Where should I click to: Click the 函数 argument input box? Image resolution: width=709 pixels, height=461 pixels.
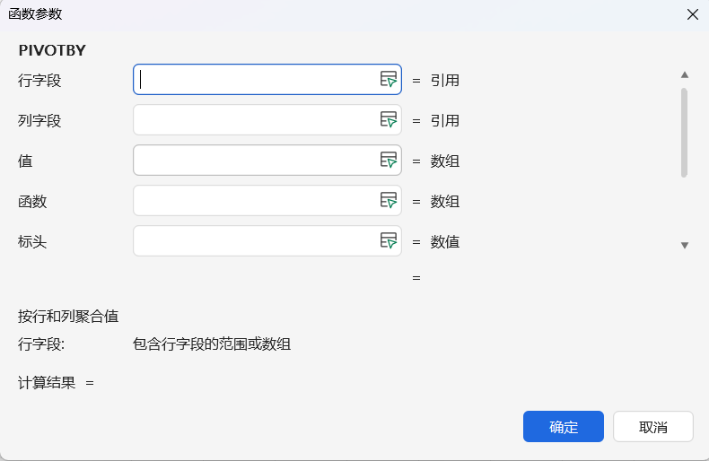[256, 201]
